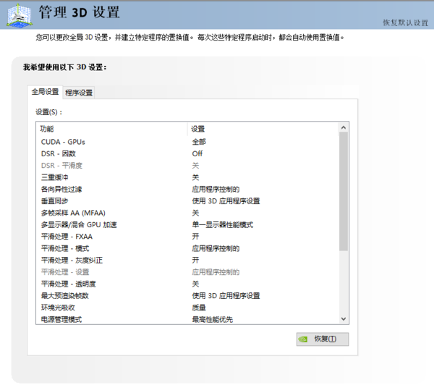Click the 应用程序控制的 value for 平滑处理 - 模式
This screenshot has height=385, width=434.
(x=216, y=248)
